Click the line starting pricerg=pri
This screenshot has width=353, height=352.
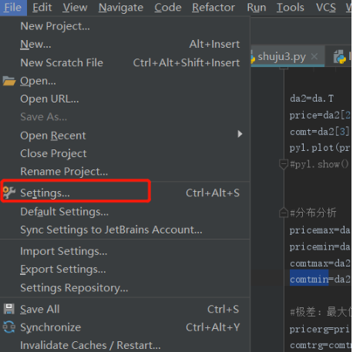320,329
